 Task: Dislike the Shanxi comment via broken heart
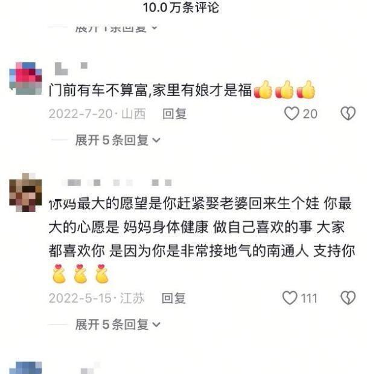tap(348, 114)
